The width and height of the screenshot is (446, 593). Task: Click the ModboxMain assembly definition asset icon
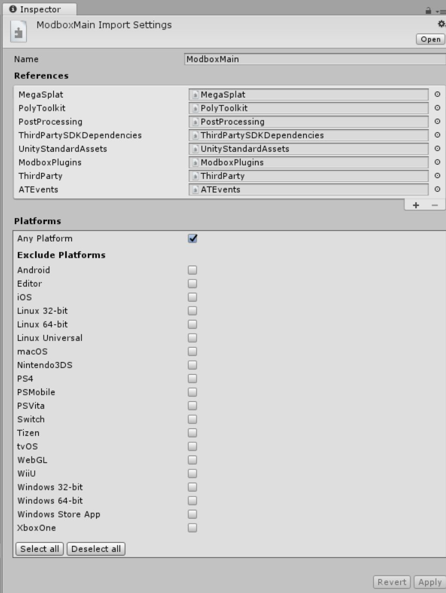coord(18,32)
